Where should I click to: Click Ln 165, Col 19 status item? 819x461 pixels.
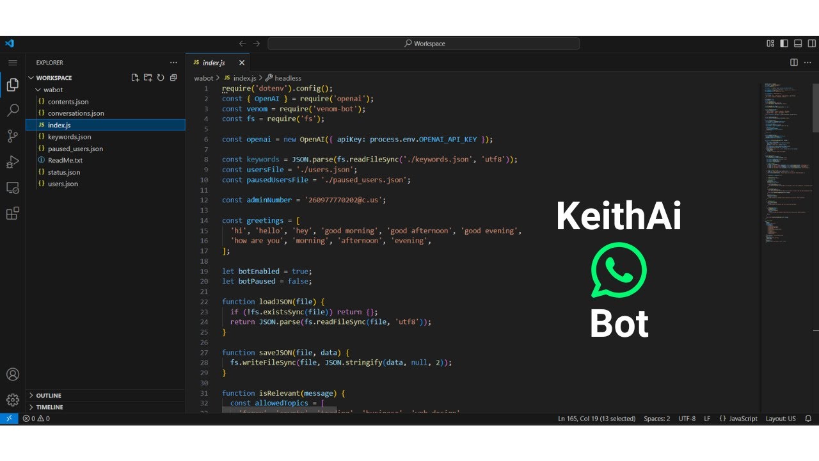[x=596, y=419]
